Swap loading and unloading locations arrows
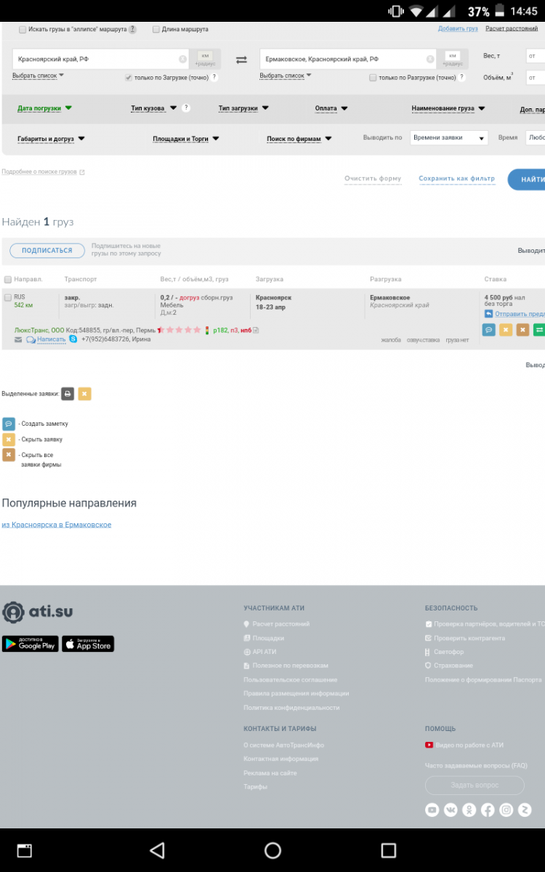Screen dimensions: 545x872 point(241,60)
